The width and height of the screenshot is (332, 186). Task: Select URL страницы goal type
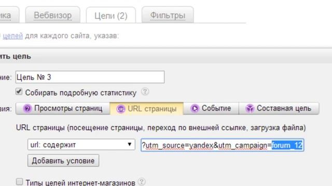(x=146, y=109)
